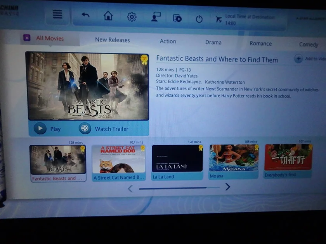
Task: Click the Stars: Eddie Redmayne line
Action: point(200,82)
